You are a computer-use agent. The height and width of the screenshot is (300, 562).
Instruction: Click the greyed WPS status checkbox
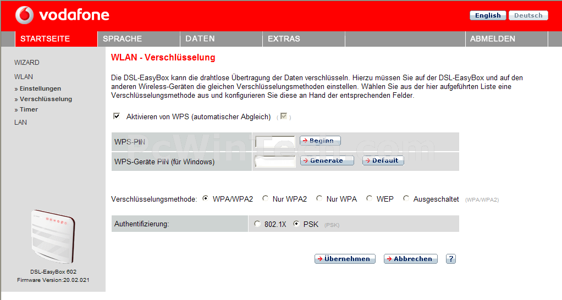click(x=284, y=116)
